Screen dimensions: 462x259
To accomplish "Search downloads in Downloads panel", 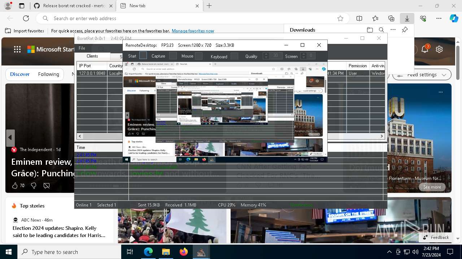I will pos(381,30).
